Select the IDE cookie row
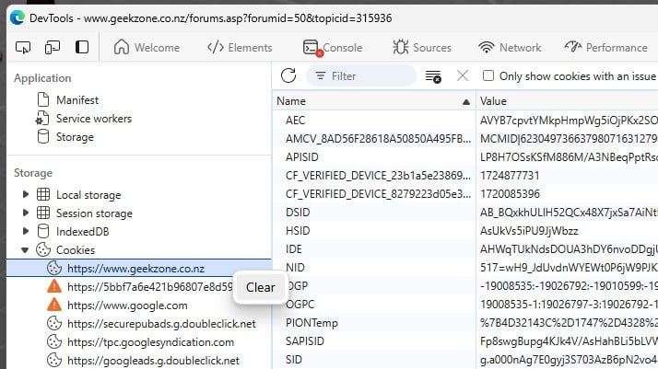This screenshot has width=658, height=369. click(x=465, y=249)
